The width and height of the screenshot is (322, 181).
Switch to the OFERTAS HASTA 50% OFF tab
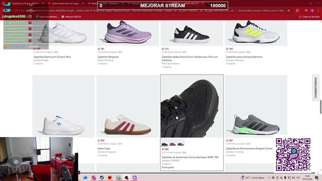tap(185, 4)
